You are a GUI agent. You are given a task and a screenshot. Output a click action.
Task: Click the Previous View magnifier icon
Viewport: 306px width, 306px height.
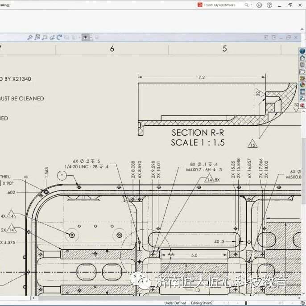coord(45,37)
